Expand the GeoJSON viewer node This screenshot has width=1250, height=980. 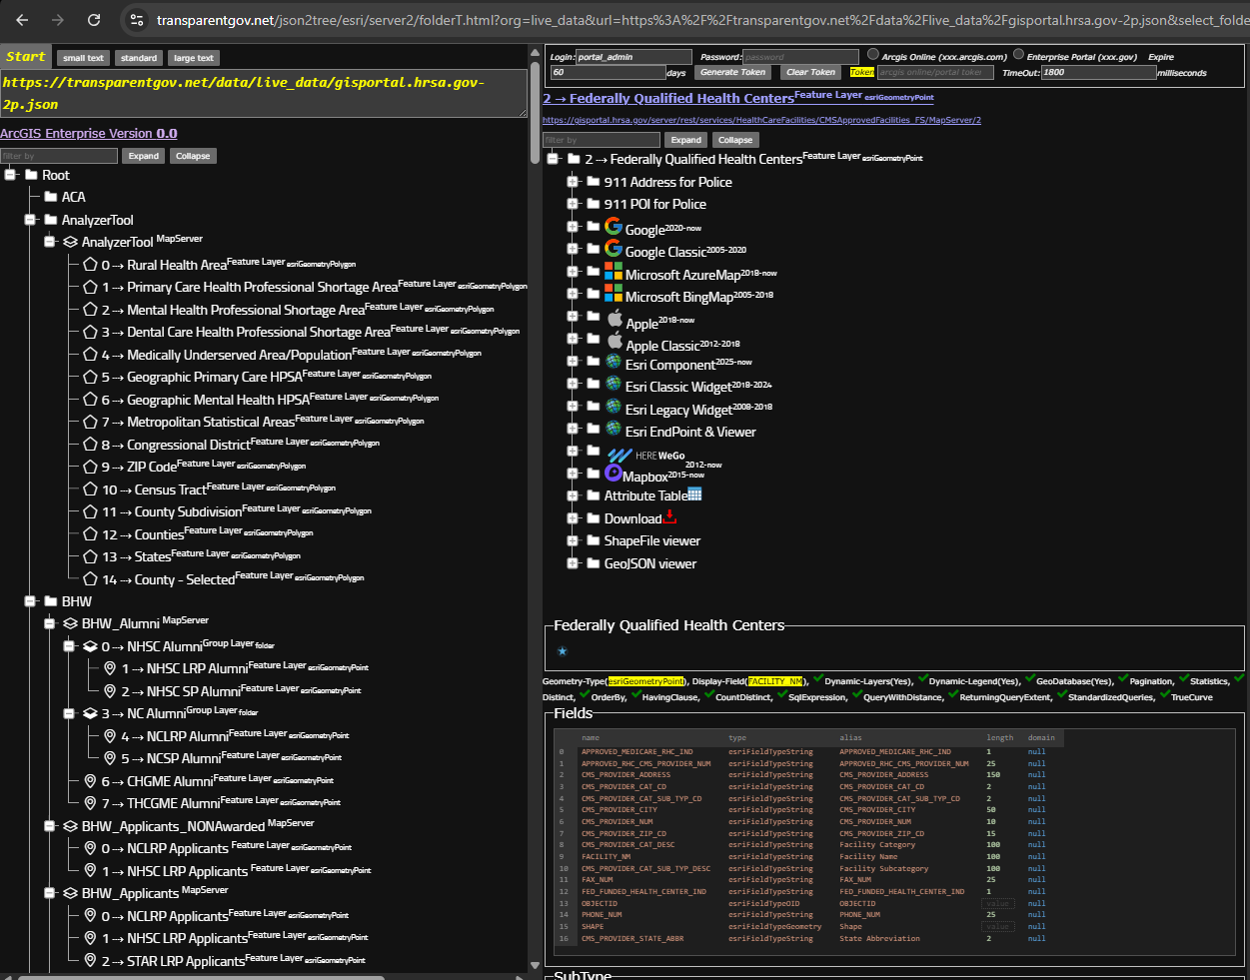573,563
